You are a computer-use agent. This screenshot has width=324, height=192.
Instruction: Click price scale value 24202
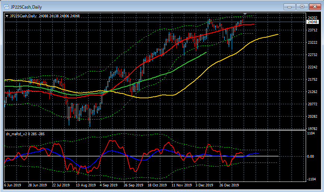[x=312, y=18]
